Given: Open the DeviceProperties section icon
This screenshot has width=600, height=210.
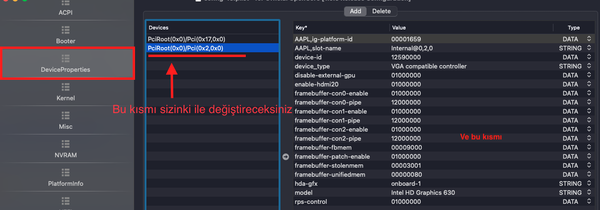Looking at the screenshot, I should [x=66, y=58].
